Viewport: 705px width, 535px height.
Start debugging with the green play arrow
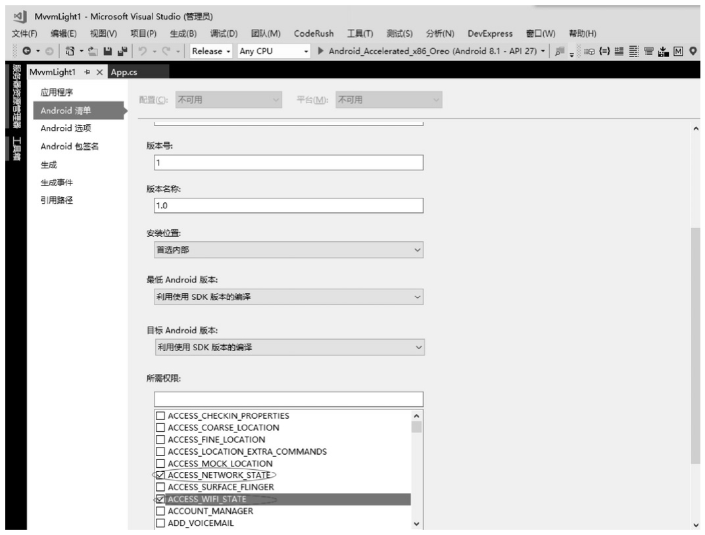click(320, 51)
